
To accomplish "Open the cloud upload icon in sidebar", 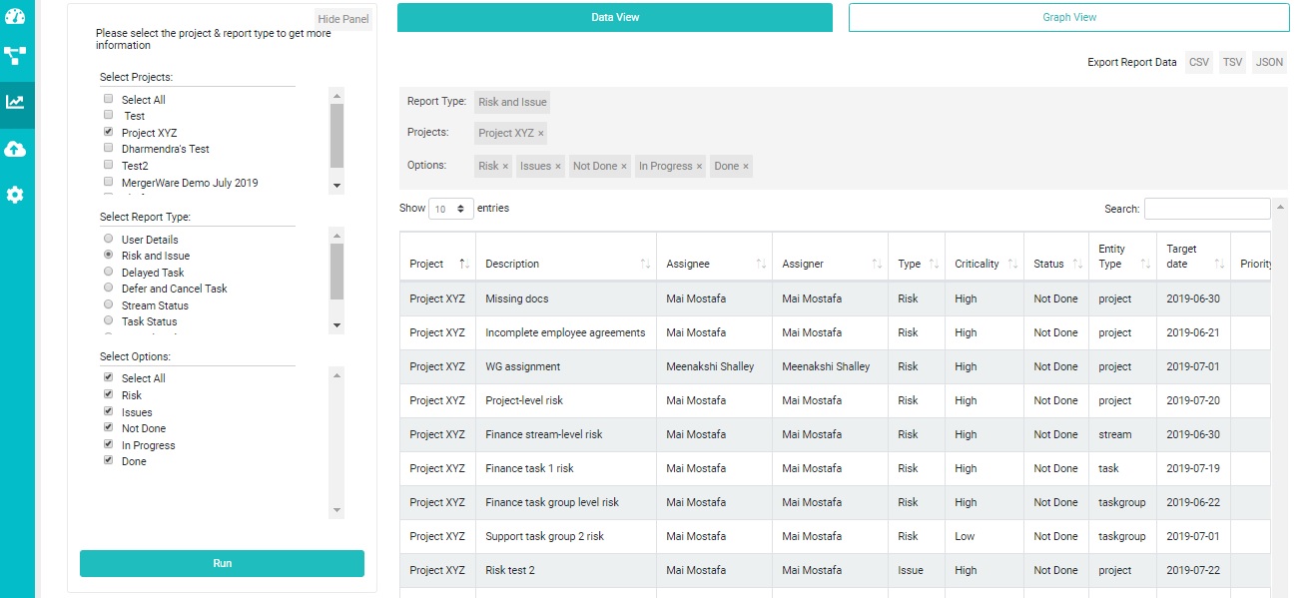I will tap(15, 149).
